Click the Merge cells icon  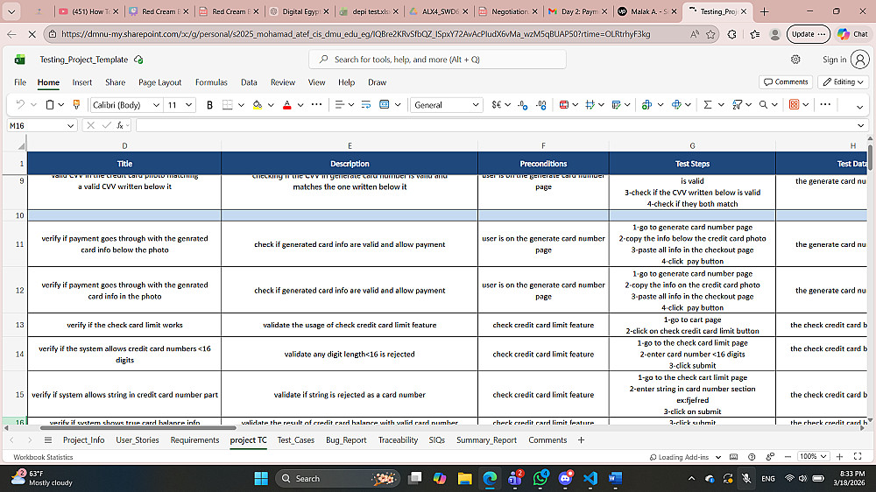click(385, 104)
